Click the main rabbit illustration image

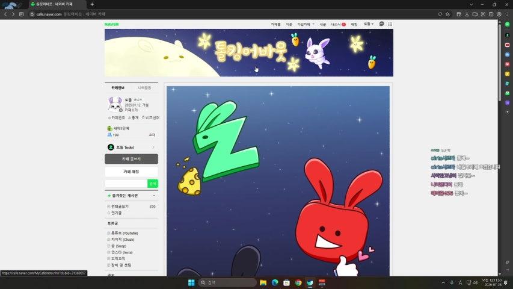pyautogui.click(x=278, y=181)
